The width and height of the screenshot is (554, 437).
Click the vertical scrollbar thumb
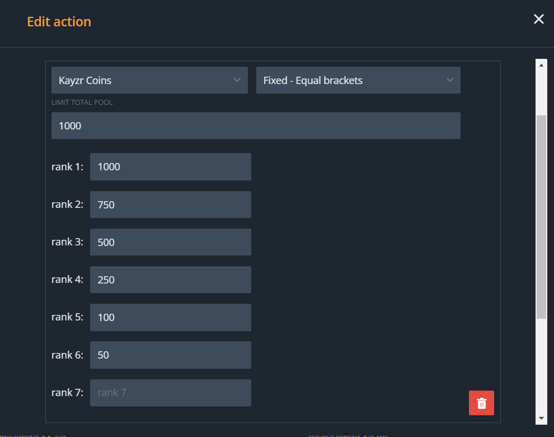[541, 217]
